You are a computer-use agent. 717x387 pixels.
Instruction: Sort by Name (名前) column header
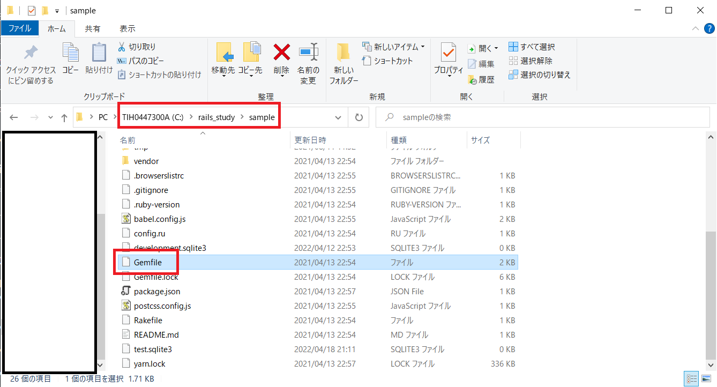[x=128, y=140]
